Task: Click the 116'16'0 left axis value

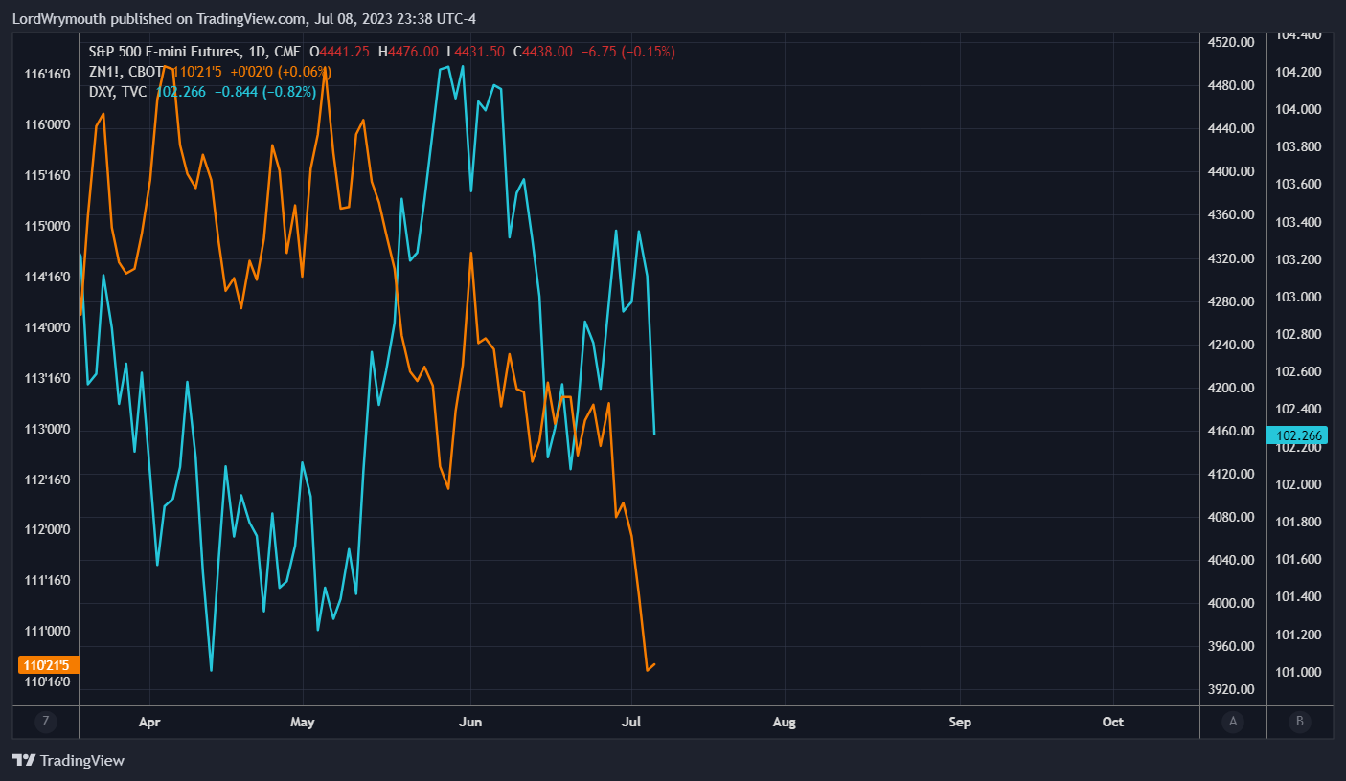Action: click(x=46, y=73)
